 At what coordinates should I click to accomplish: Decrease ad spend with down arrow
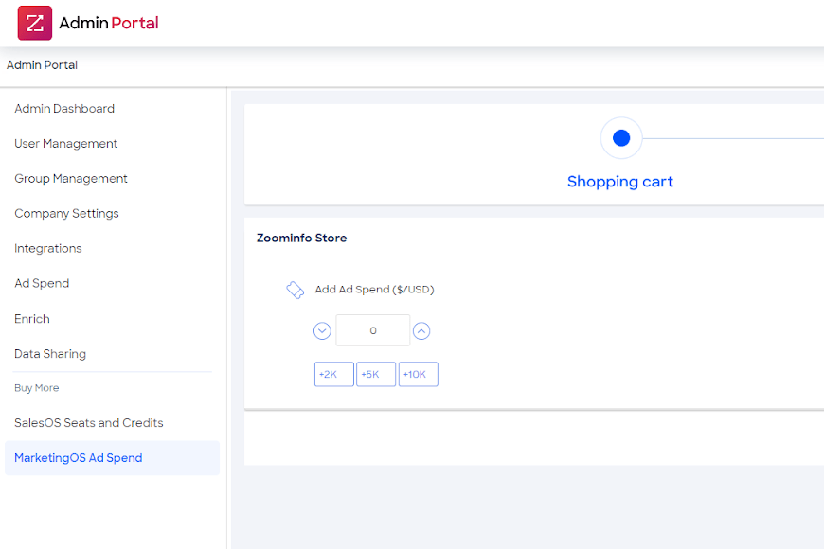pyautogui.click(x=322, y=331)
